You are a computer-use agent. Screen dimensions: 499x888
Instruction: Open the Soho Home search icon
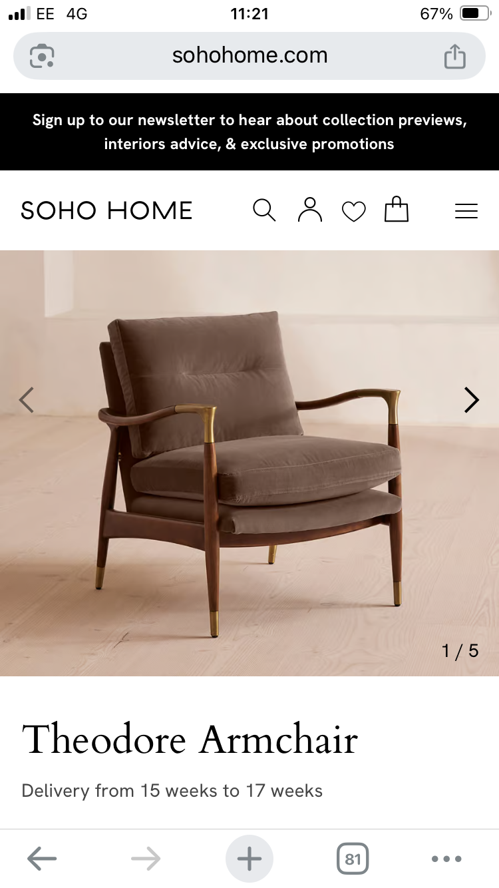264,210
